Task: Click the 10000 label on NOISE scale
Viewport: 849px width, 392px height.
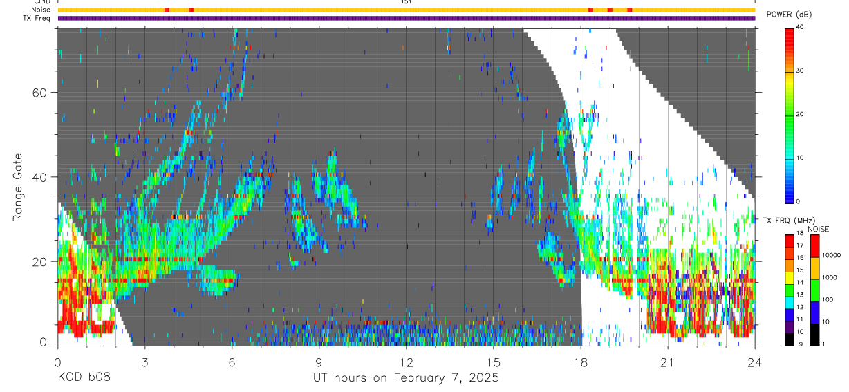Action: pos(830,255)
